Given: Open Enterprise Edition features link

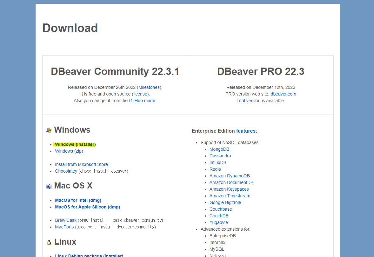Looking at the screenshot, I should coord(247,131).
